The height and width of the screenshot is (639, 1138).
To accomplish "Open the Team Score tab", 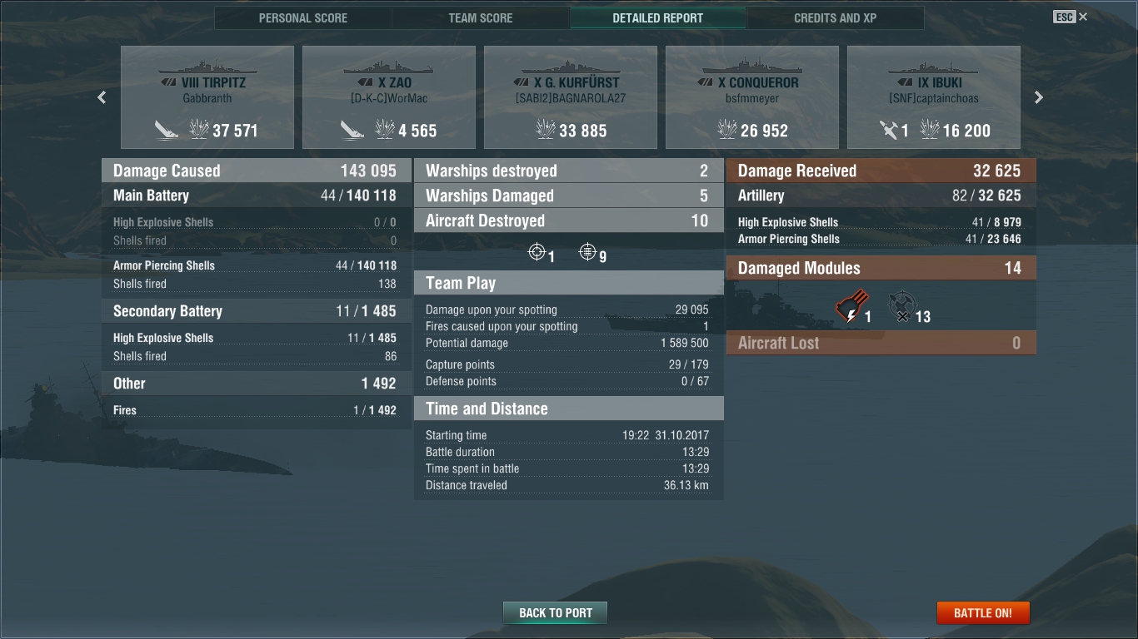I will point(481,17).
